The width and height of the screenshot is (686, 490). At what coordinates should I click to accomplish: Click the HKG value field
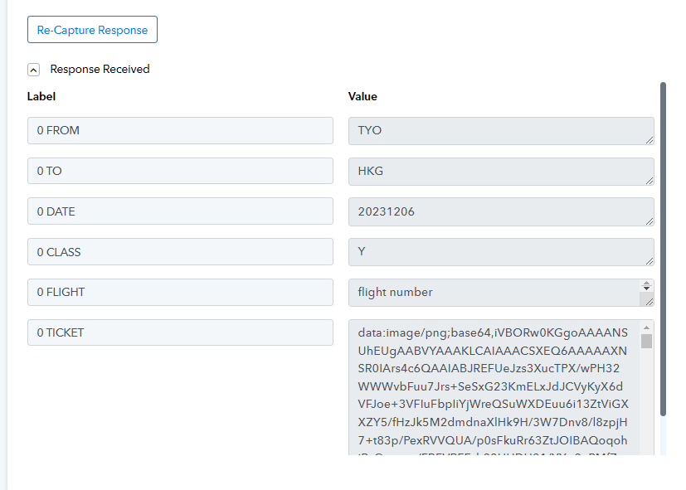[x=501, y=172]
